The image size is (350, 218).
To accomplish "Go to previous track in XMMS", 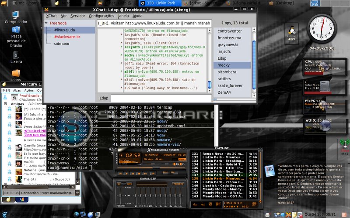I will [121, 174].
